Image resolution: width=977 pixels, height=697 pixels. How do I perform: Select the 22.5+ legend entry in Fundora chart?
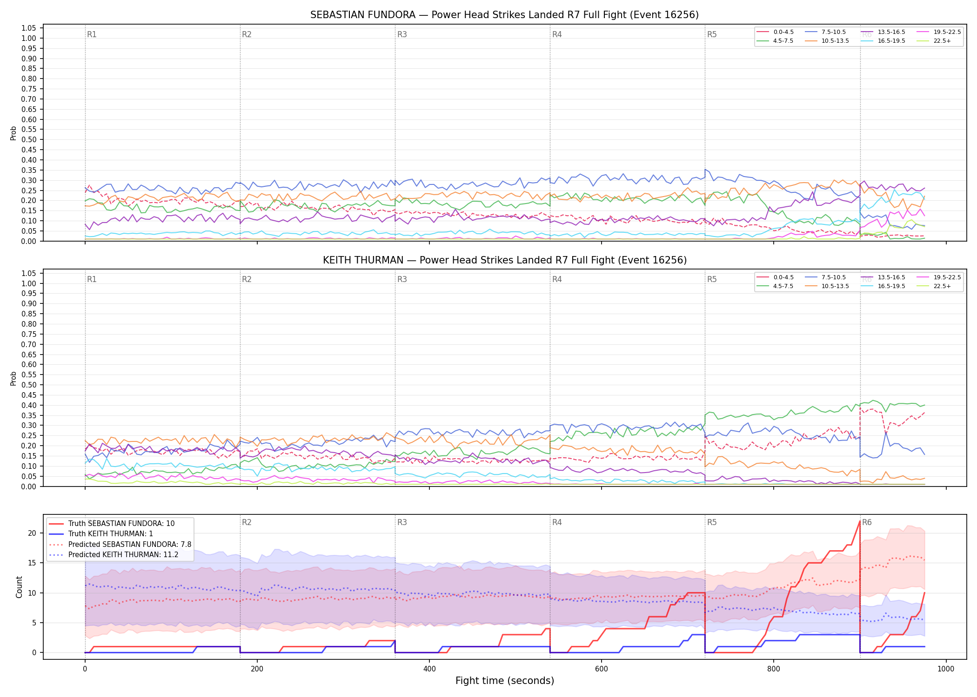pos(934,41)
